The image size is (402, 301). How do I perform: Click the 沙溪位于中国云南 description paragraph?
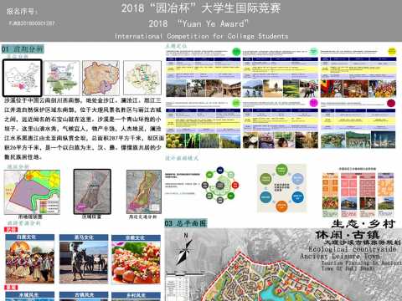click(x=83, y=129)
